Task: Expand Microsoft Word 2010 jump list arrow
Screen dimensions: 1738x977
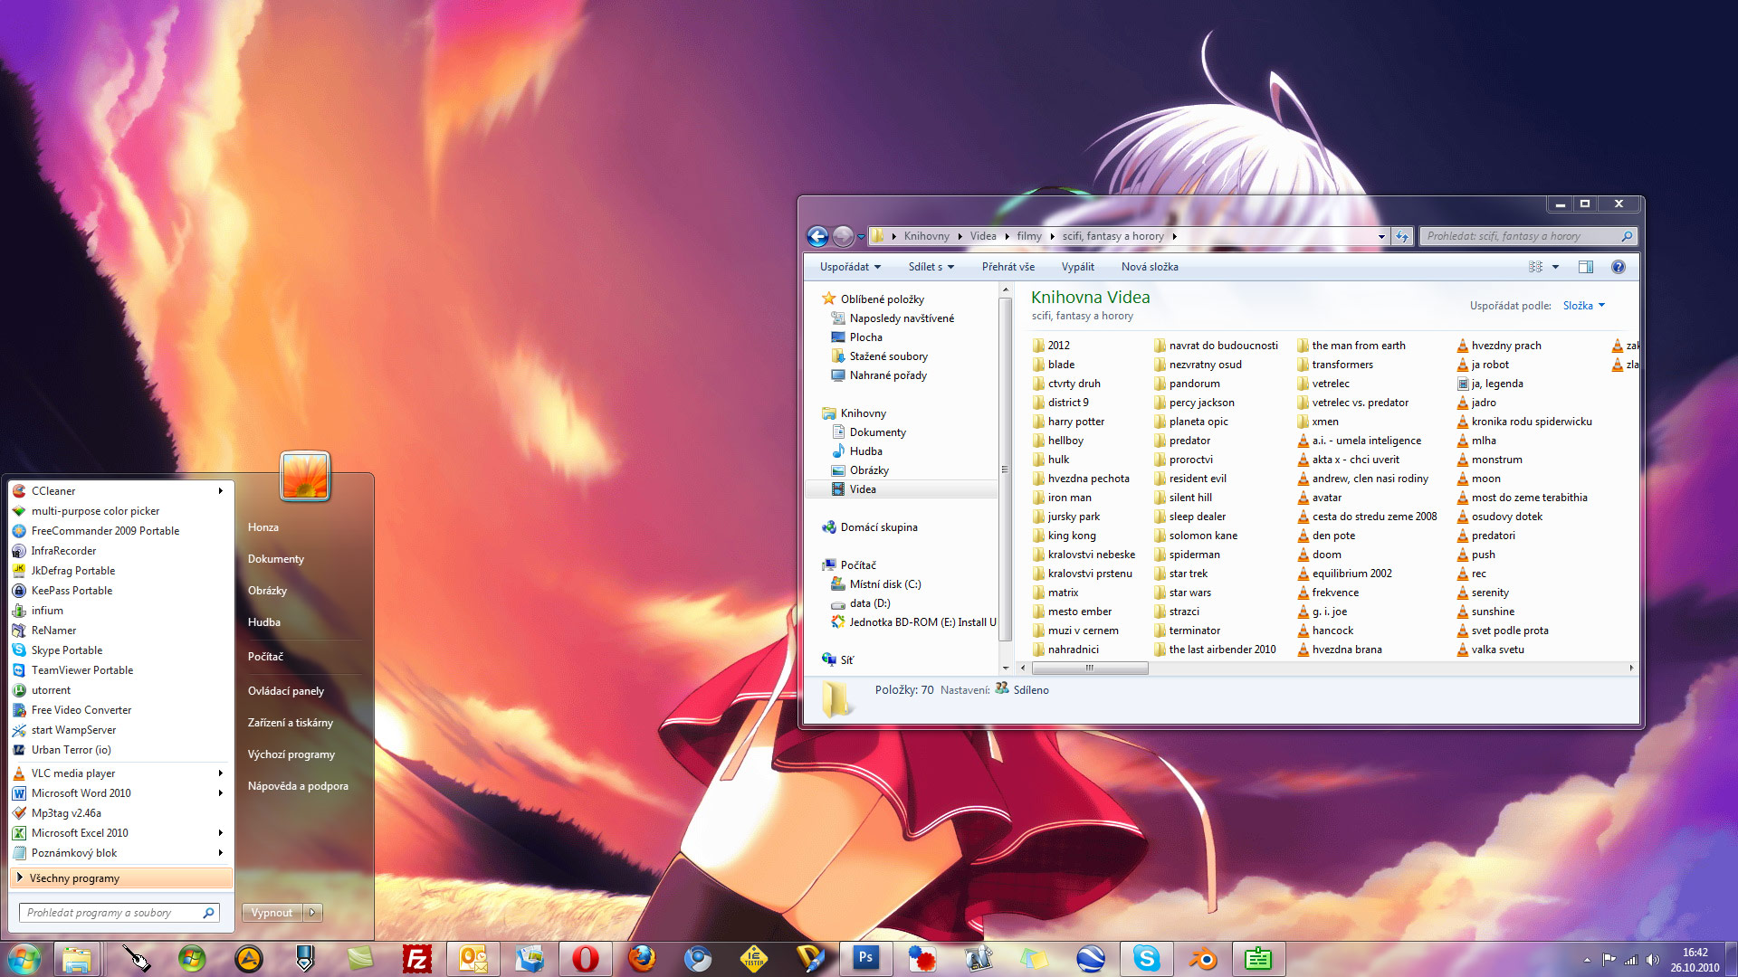Action: [220, 793]
